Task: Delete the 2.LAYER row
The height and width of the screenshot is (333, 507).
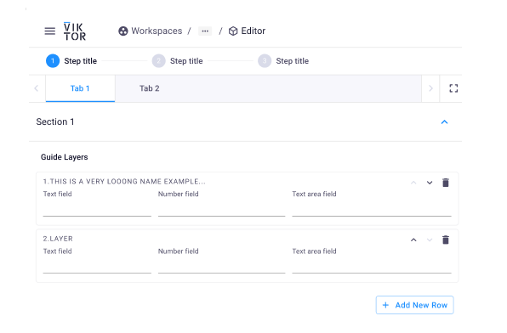Action: (x=446, y=240)
